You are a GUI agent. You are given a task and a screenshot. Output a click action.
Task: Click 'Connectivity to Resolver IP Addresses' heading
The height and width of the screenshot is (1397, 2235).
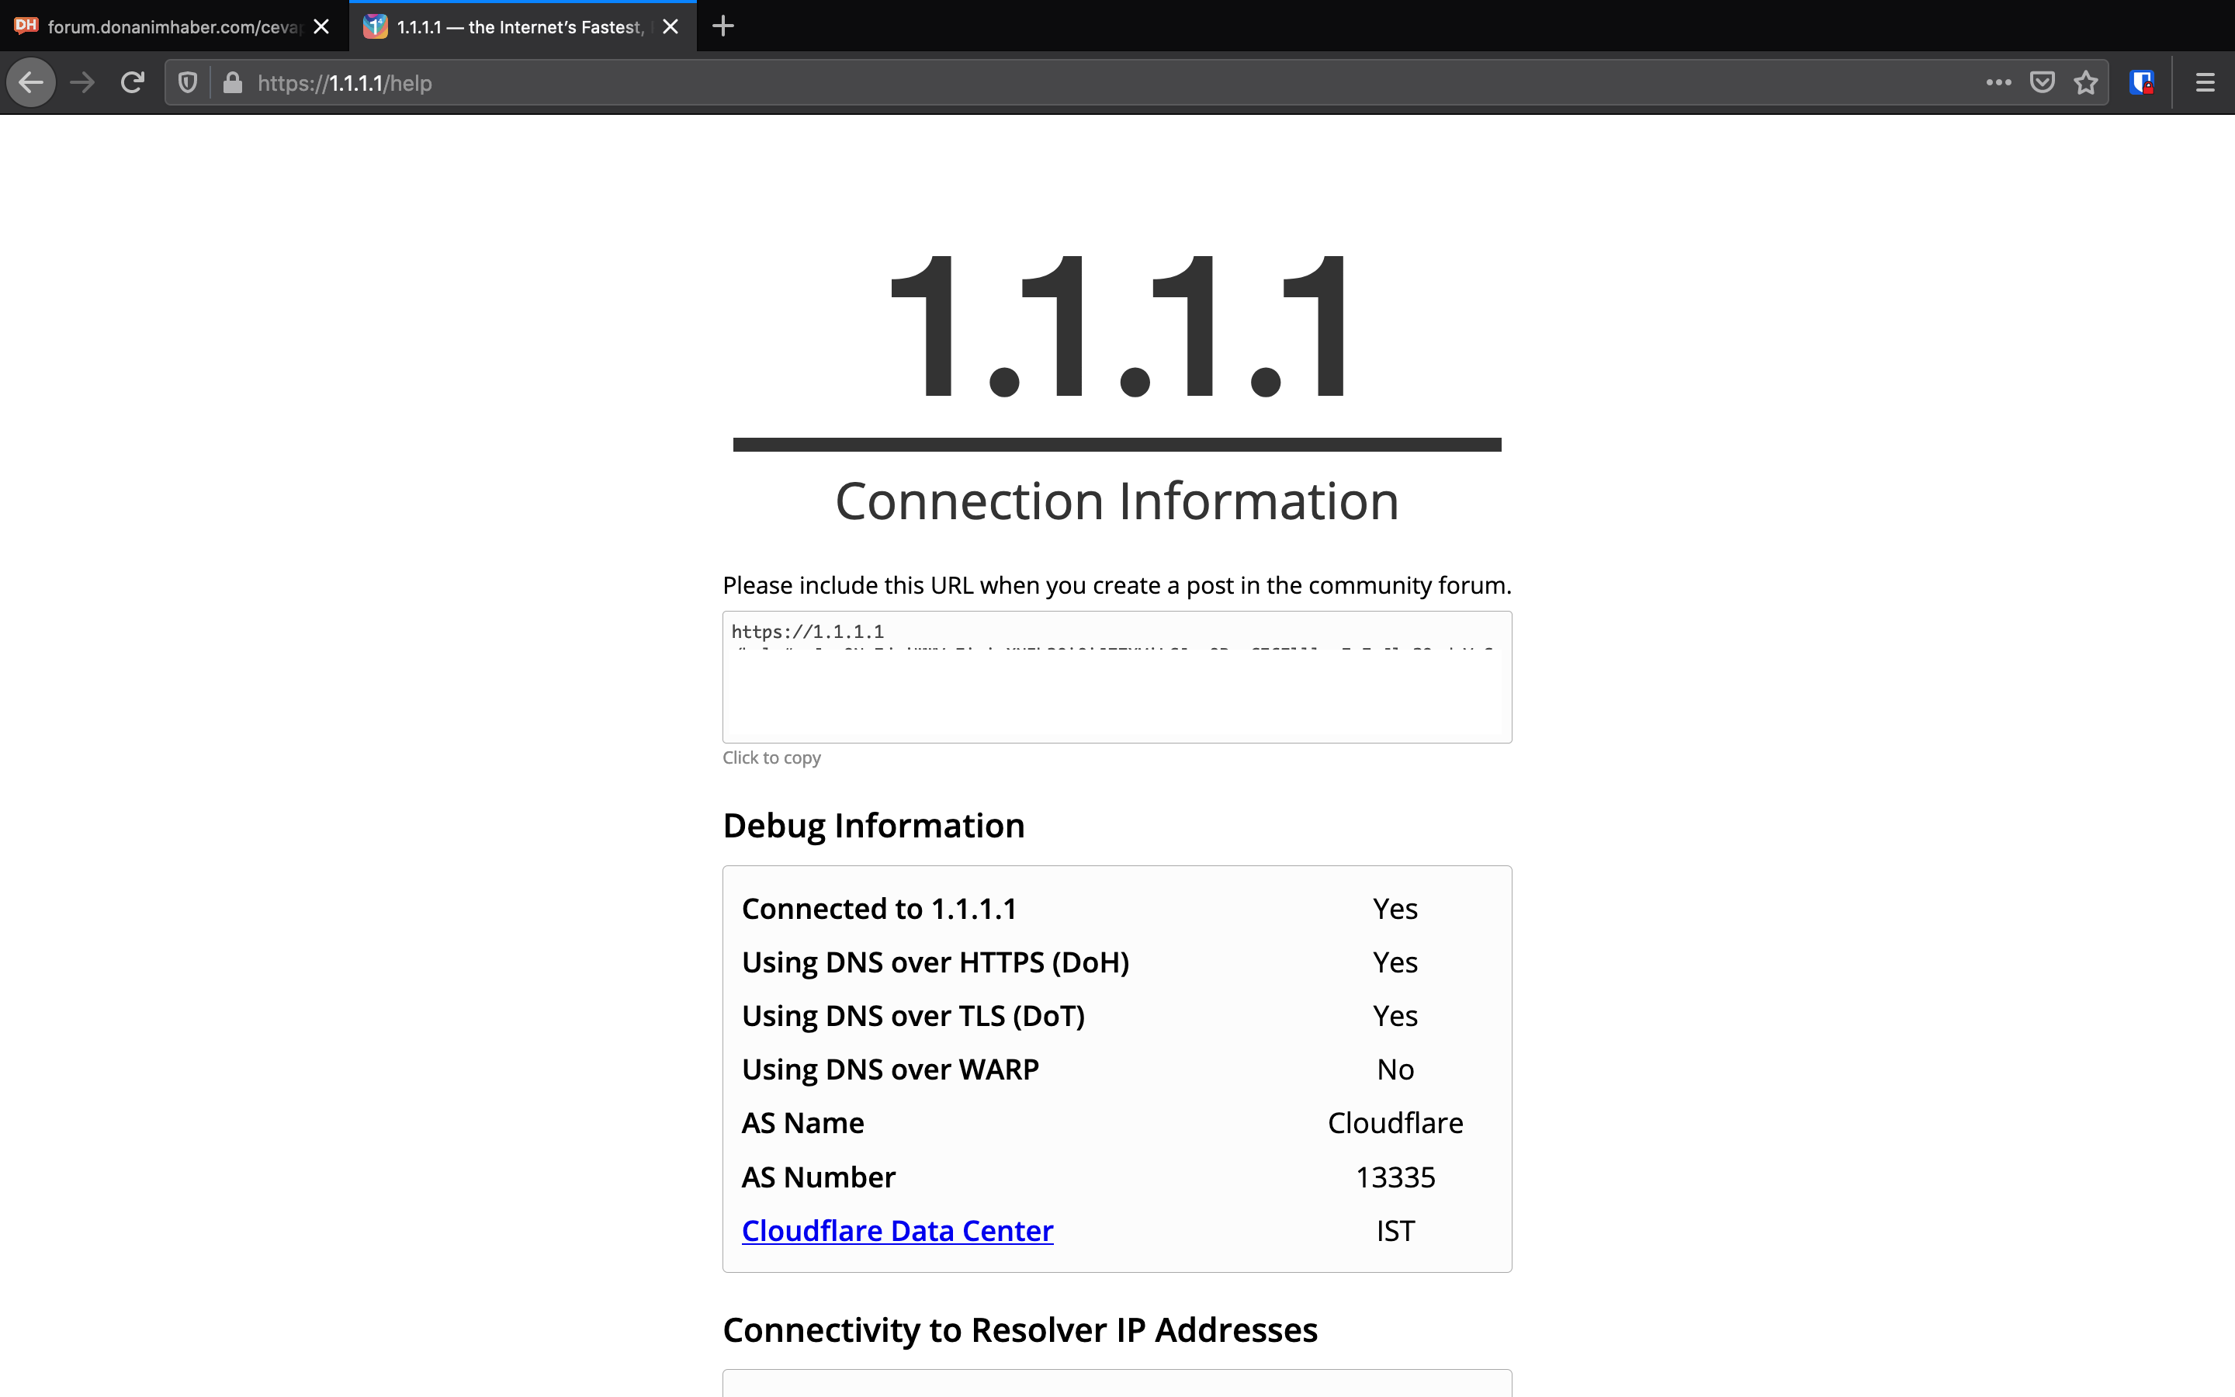[1020, 1330]
